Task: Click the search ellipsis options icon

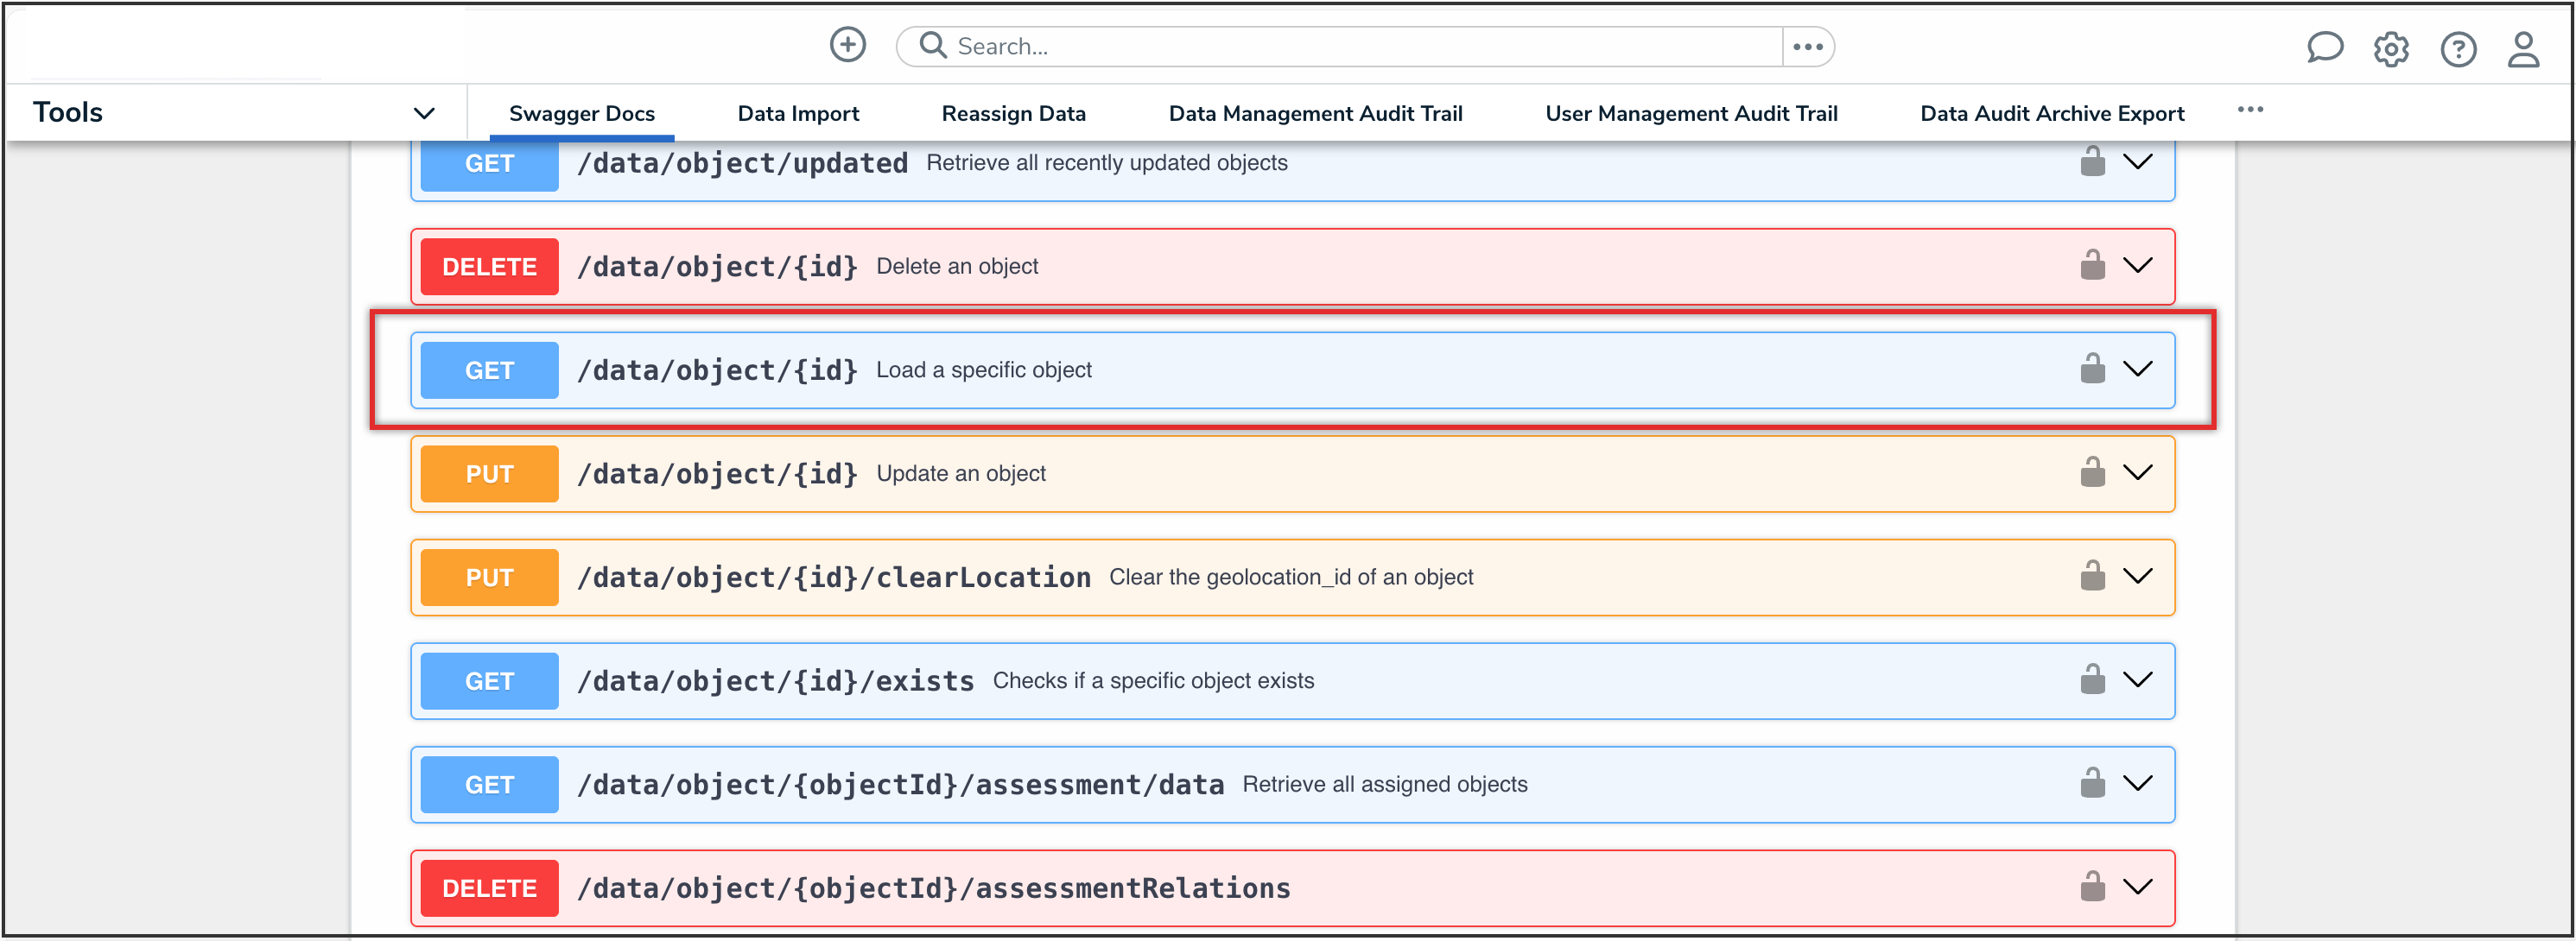Action: pos(1807,46)
